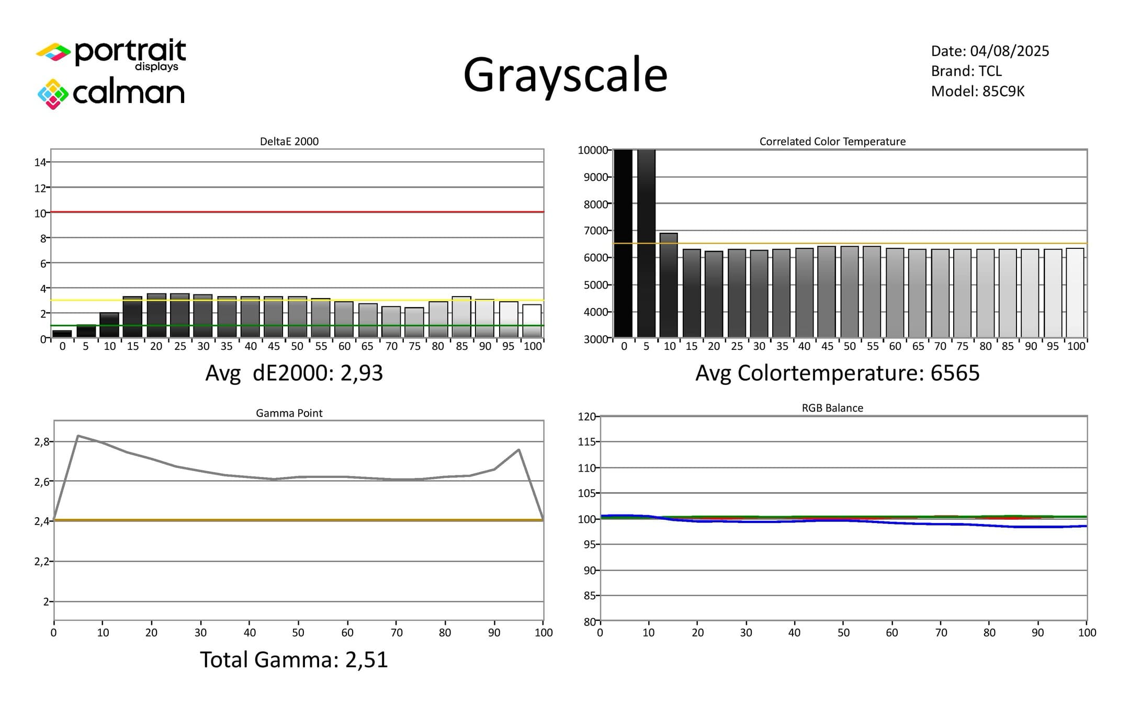Screen dimensions: 1130x706
Task: Click the 120 label on RGB Balance axis
Action: click(586, 417)
